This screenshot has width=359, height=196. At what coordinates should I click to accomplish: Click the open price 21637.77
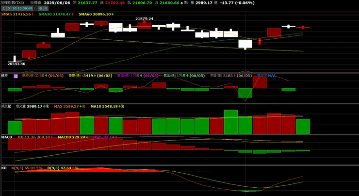[87, 3]
